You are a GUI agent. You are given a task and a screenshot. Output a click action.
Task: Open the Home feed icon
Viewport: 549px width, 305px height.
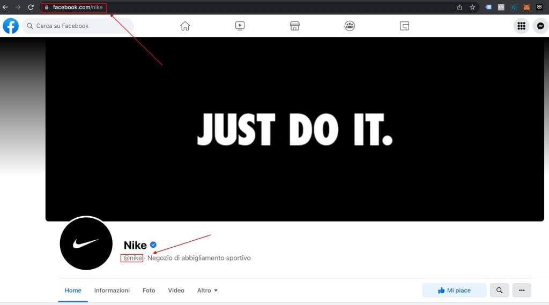point(185,26)
